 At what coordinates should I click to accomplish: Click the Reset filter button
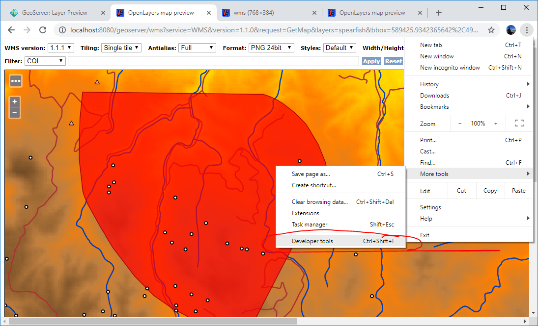(393, 61)
